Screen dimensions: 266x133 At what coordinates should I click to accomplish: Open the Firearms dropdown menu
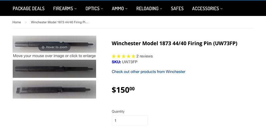coord(65,8)
